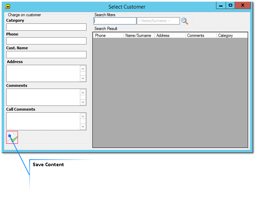256x212 pixels.
Task: Select the Comments column header in results
Action: (201, 36)
